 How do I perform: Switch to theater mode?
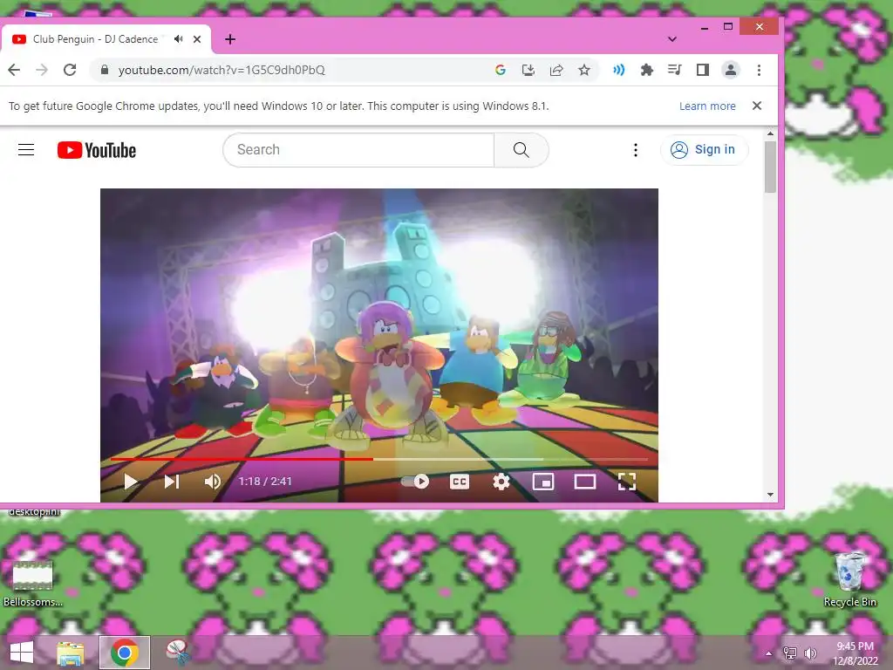[x=585, y=482]
